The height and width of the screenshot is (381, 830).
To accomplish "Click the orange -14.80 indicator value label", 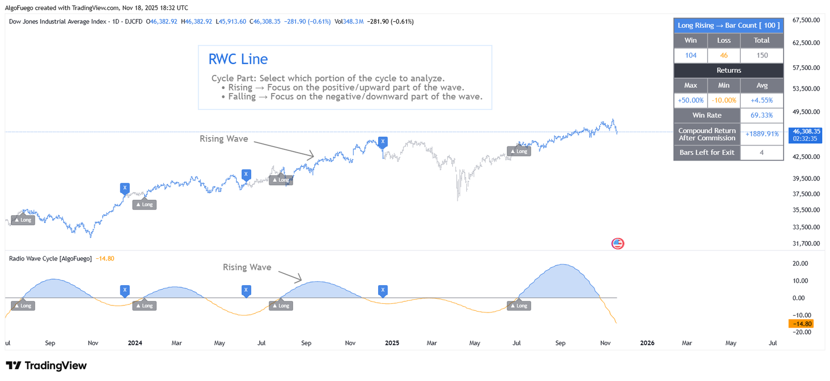I will pyautogui.click(x=801, y=324).
